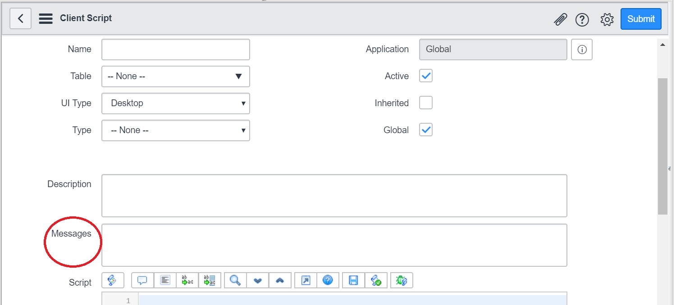This screenshot has width=676, height=305.
Task: Open the Table dropdown
Action: click(x=175, y=76)
